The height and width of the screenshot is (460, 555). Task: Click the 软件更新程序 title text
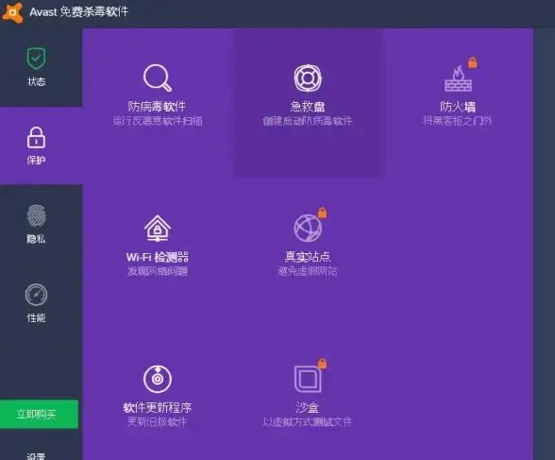[157, 408]
